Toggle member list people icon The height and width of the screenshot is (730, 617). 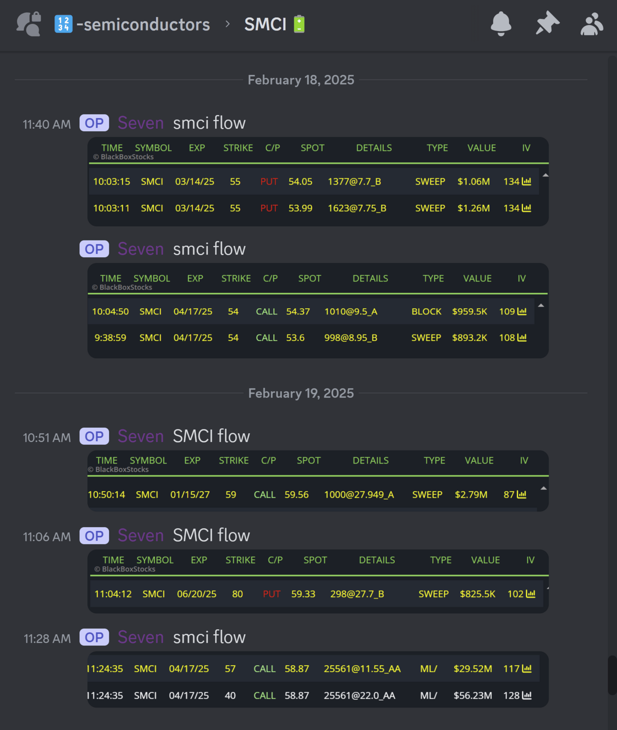click(592, 24)
